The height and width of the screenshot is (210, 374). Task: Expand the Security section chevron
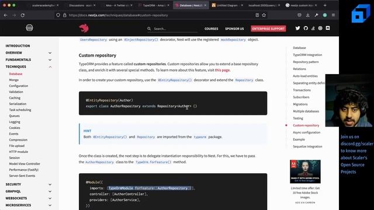(50, 184)
